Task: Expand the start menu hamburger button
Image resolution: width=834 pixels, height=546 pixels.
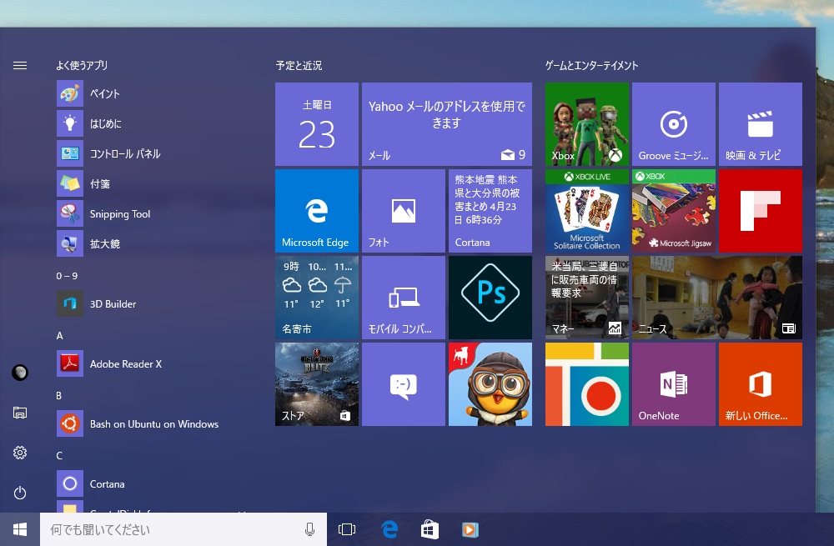Action: 20,65
